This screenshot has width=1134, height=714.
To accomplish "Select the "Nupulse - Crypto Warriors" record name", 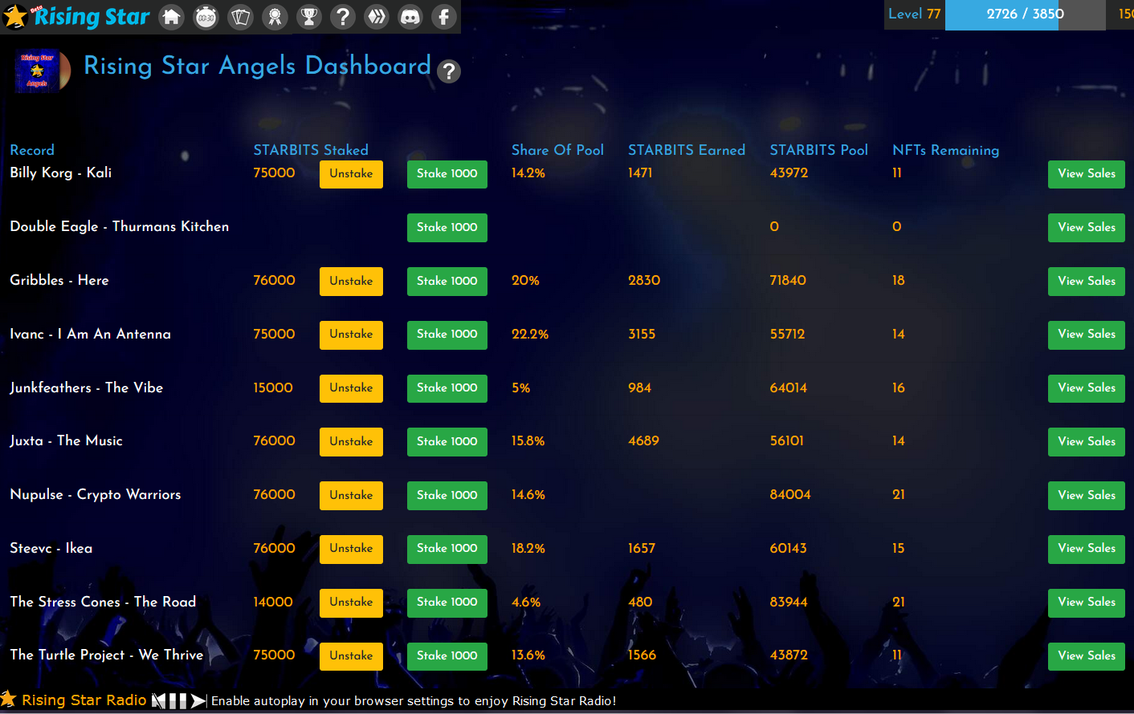I will [x=96, y=495].
